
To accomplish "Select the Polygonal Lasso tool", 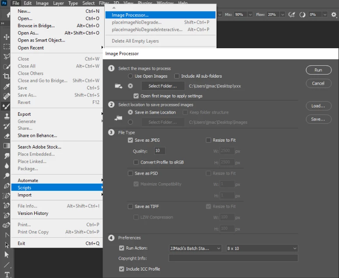I will click(7, 56).
